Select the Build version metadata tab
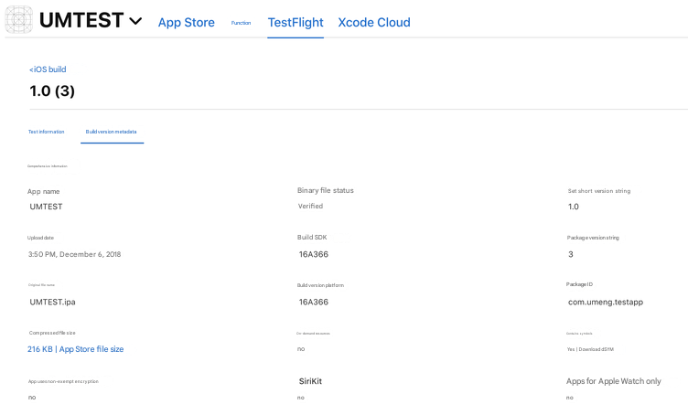The height and width of the screenshot is (415, 688). tap(111, 132)
